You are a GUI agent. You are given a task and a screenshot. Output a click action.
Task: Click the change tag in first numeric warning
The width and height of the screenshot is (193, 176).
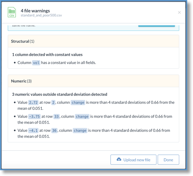click(x=78, y=102)
